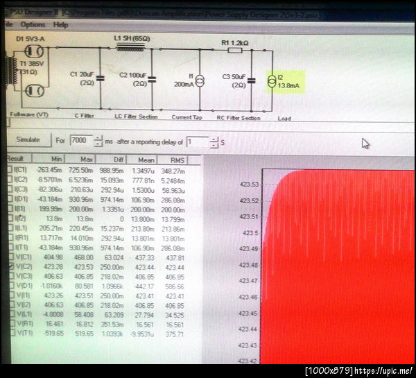Click the Simulate button
The height and width of the screenshot is (378, 416).
[x=28, y=140]
